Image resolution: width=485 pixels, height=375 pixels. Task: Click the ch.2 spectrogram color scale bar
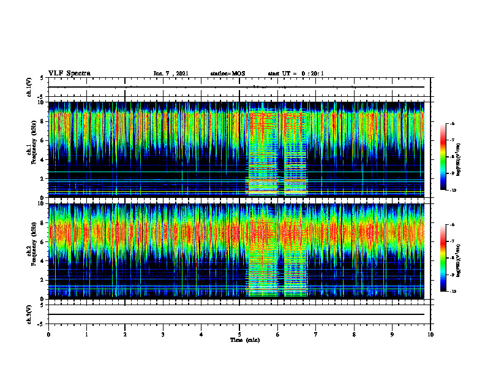pos(443,258)
